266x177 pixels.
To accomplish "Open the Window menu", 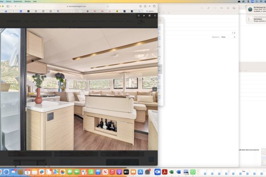I will 27,1.
